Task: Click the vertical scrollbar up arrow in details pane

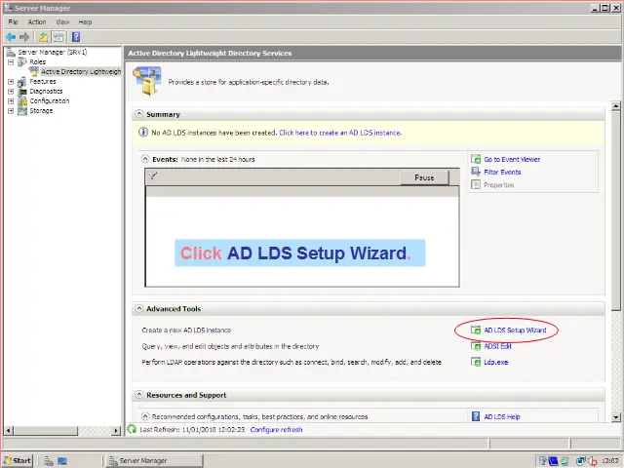Action: 616,106
